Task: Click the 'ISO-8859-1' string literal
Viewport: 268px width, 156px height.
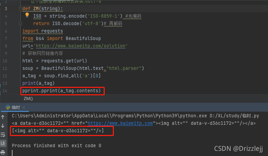Action: pos(104,16)
